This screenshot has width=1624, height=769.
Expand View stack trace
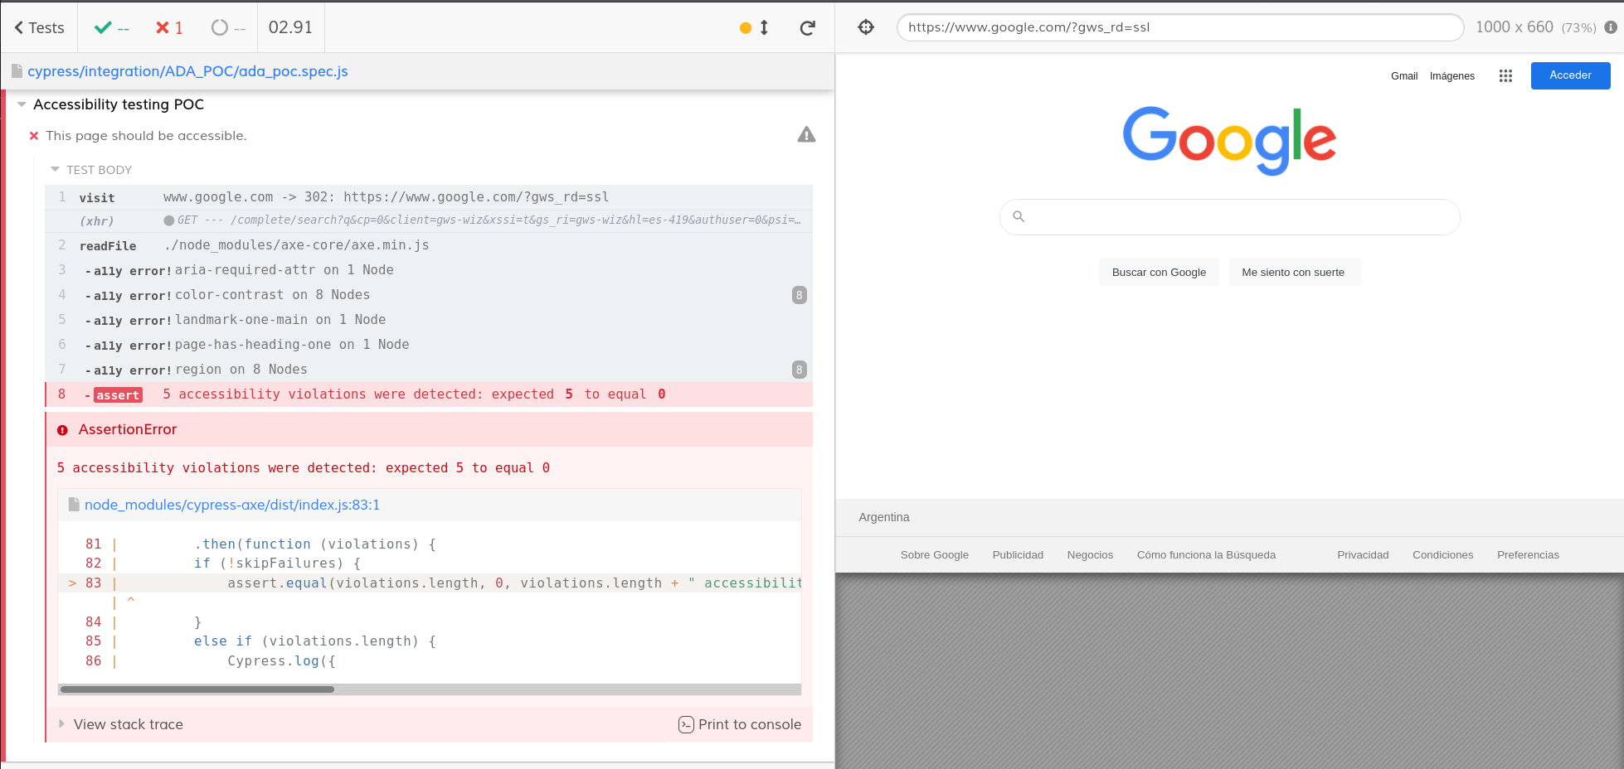click(x=121, y=724)
